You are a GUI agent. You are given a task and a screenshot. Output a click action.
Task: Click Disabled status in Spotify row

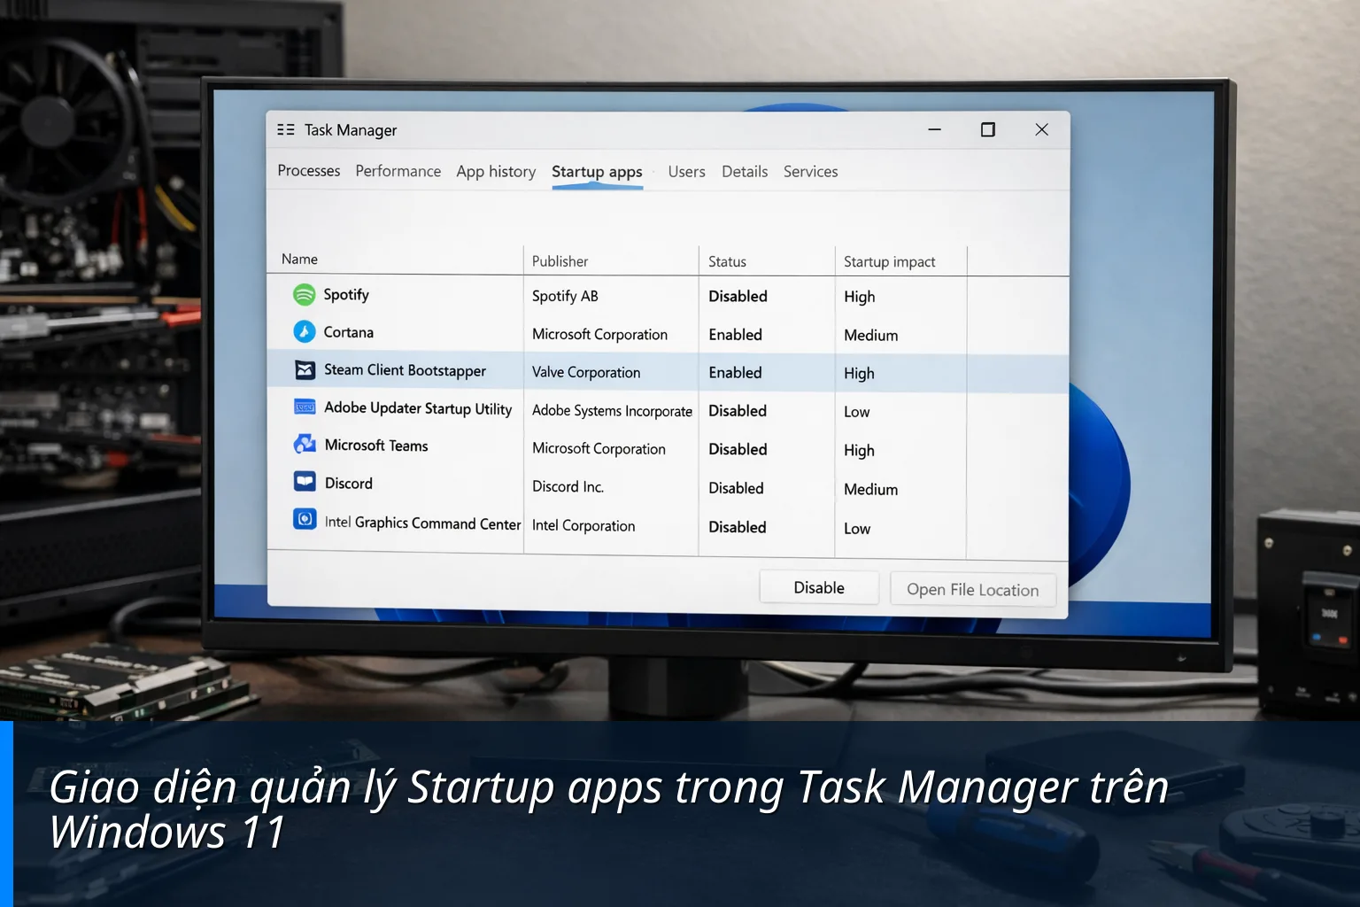point(738,297)
